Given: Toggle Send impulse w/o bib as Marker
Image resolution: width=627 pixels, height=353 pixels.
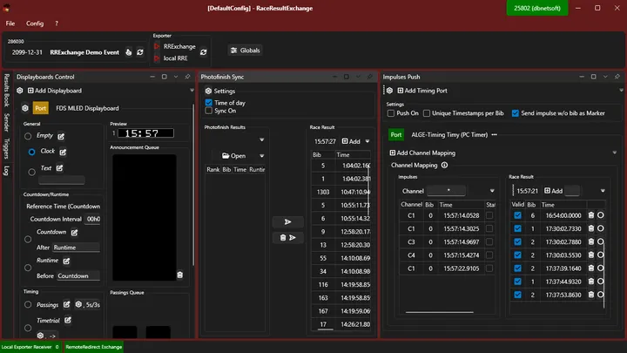Looking at the screenshot, I should tap(516, 113).
